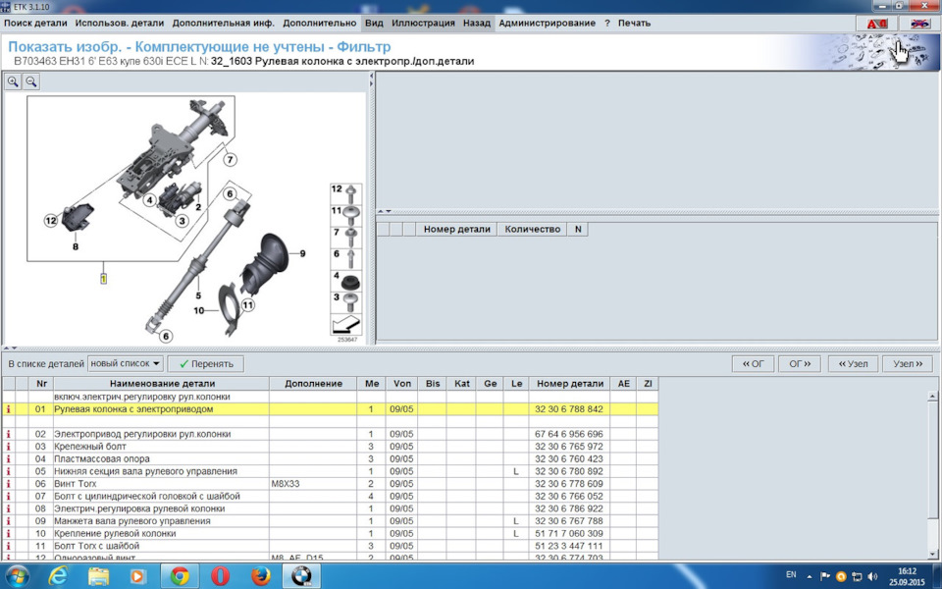Viewport: 942px width, 589px height.
Task: Open Windows Explorer from the taskbar
Action: (x=98, y=576)
